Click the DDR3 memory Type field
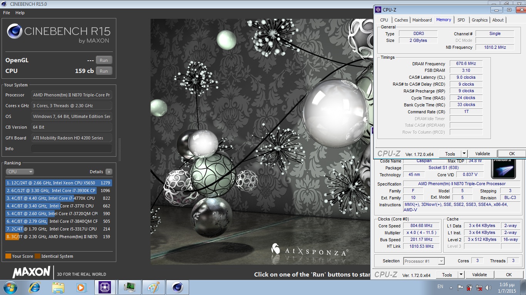 pos(418,33)
